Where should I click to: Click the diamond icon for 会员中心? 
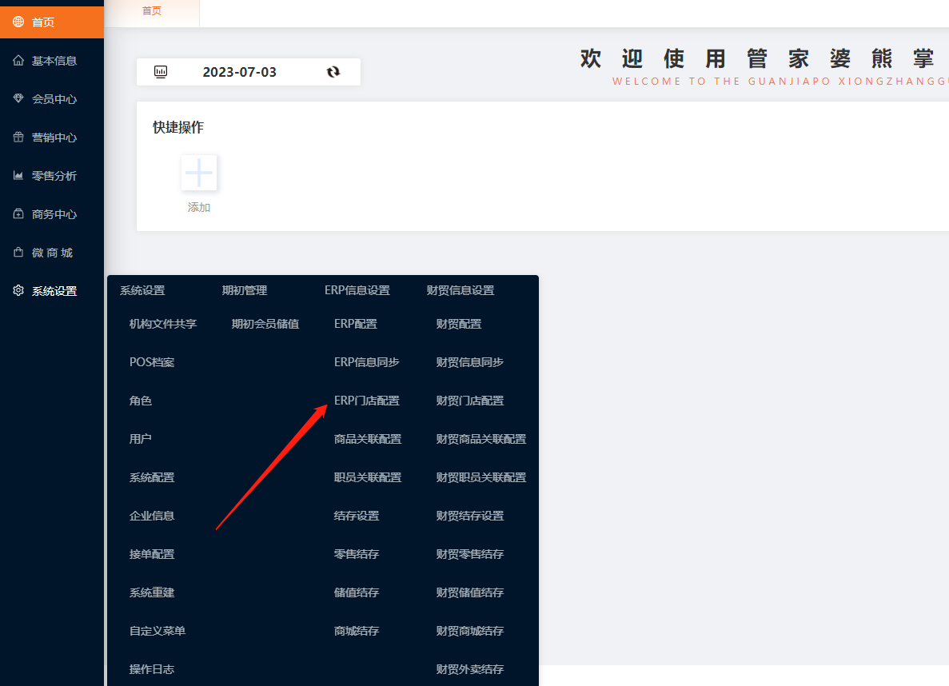click(x=18, y=98)
